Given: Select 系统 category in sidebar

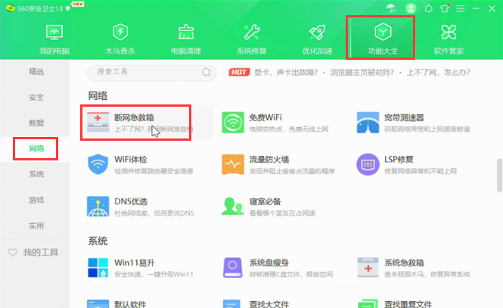Looking at the screenshot, I should click(x=36, y=174).
